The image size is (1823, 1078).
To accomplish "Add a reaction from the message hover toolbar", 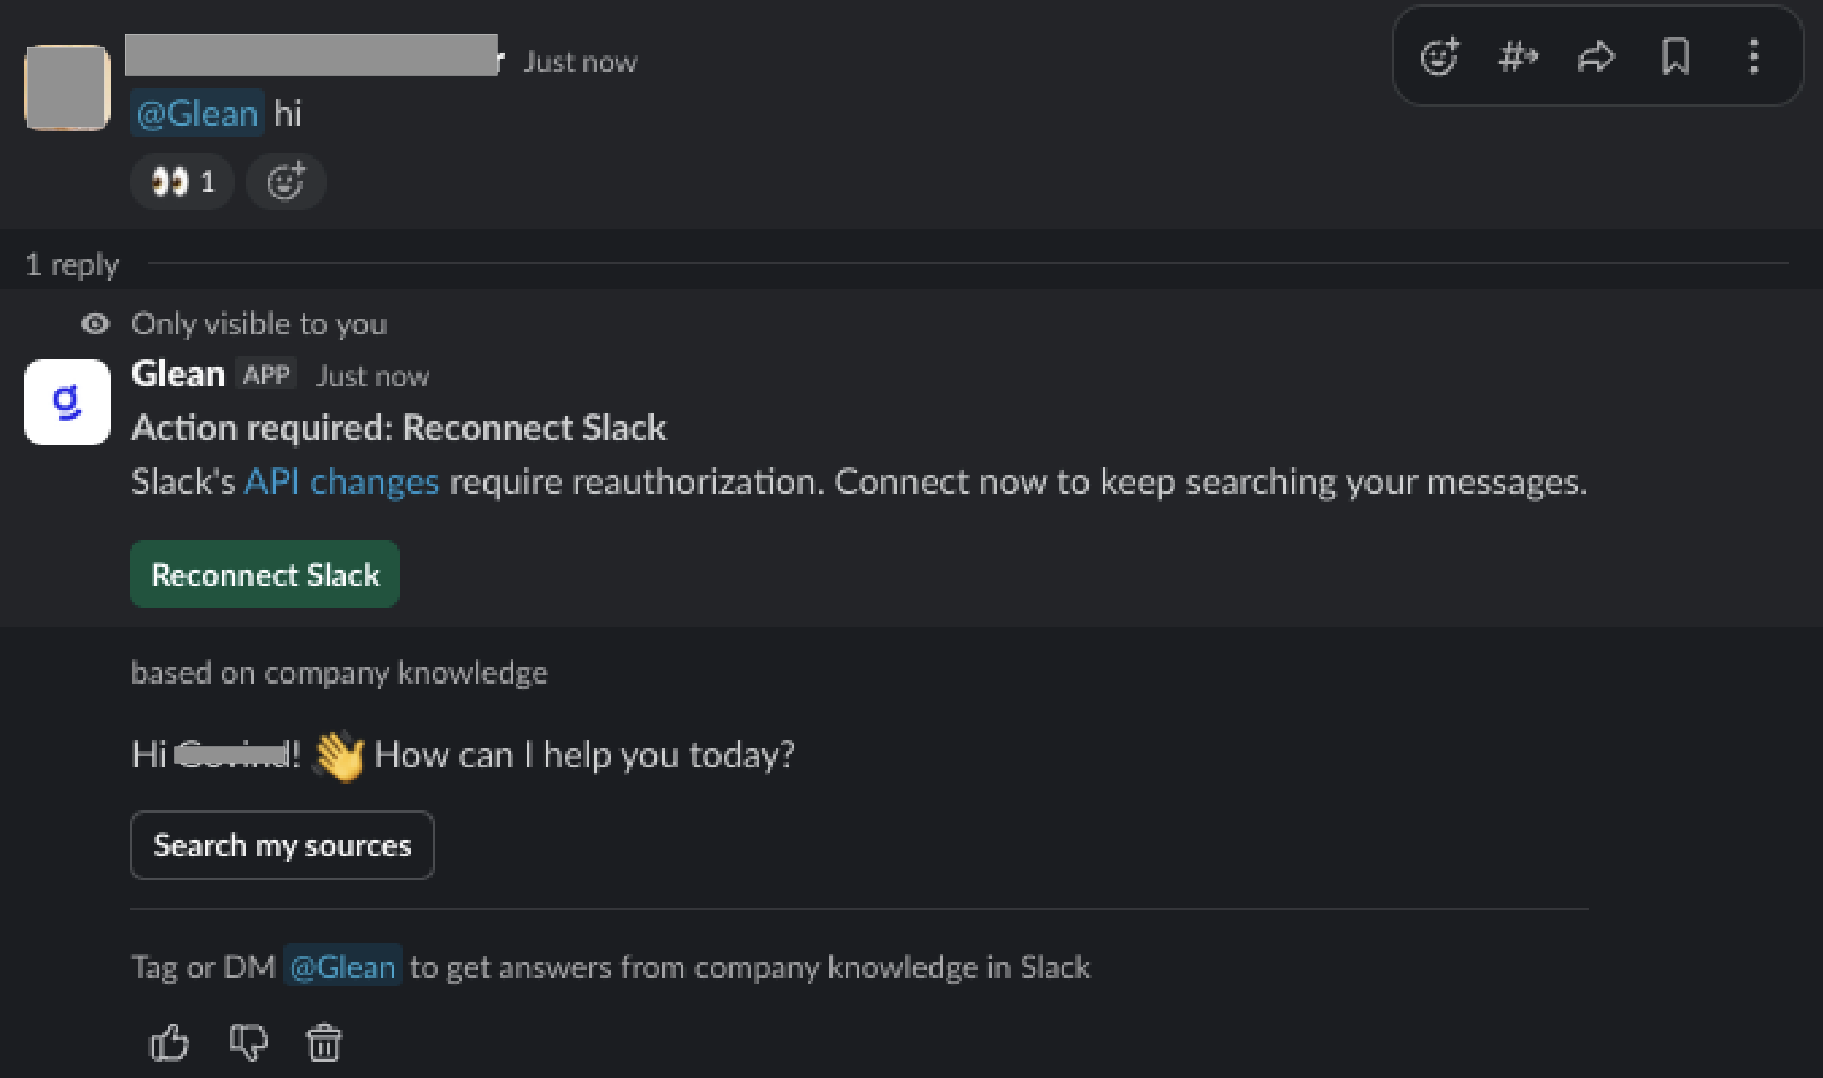I will [x=1439, y=57].
